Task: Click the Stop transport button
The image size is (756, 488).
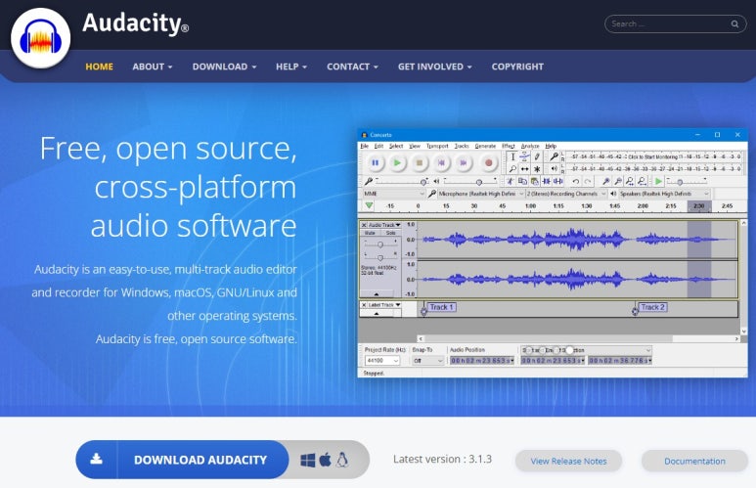Action: [x=420, y=163]
